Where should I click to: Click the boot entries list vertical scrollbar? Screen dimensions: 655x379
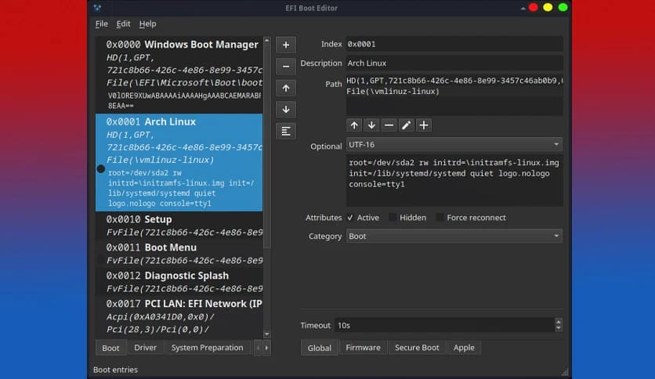267,146
